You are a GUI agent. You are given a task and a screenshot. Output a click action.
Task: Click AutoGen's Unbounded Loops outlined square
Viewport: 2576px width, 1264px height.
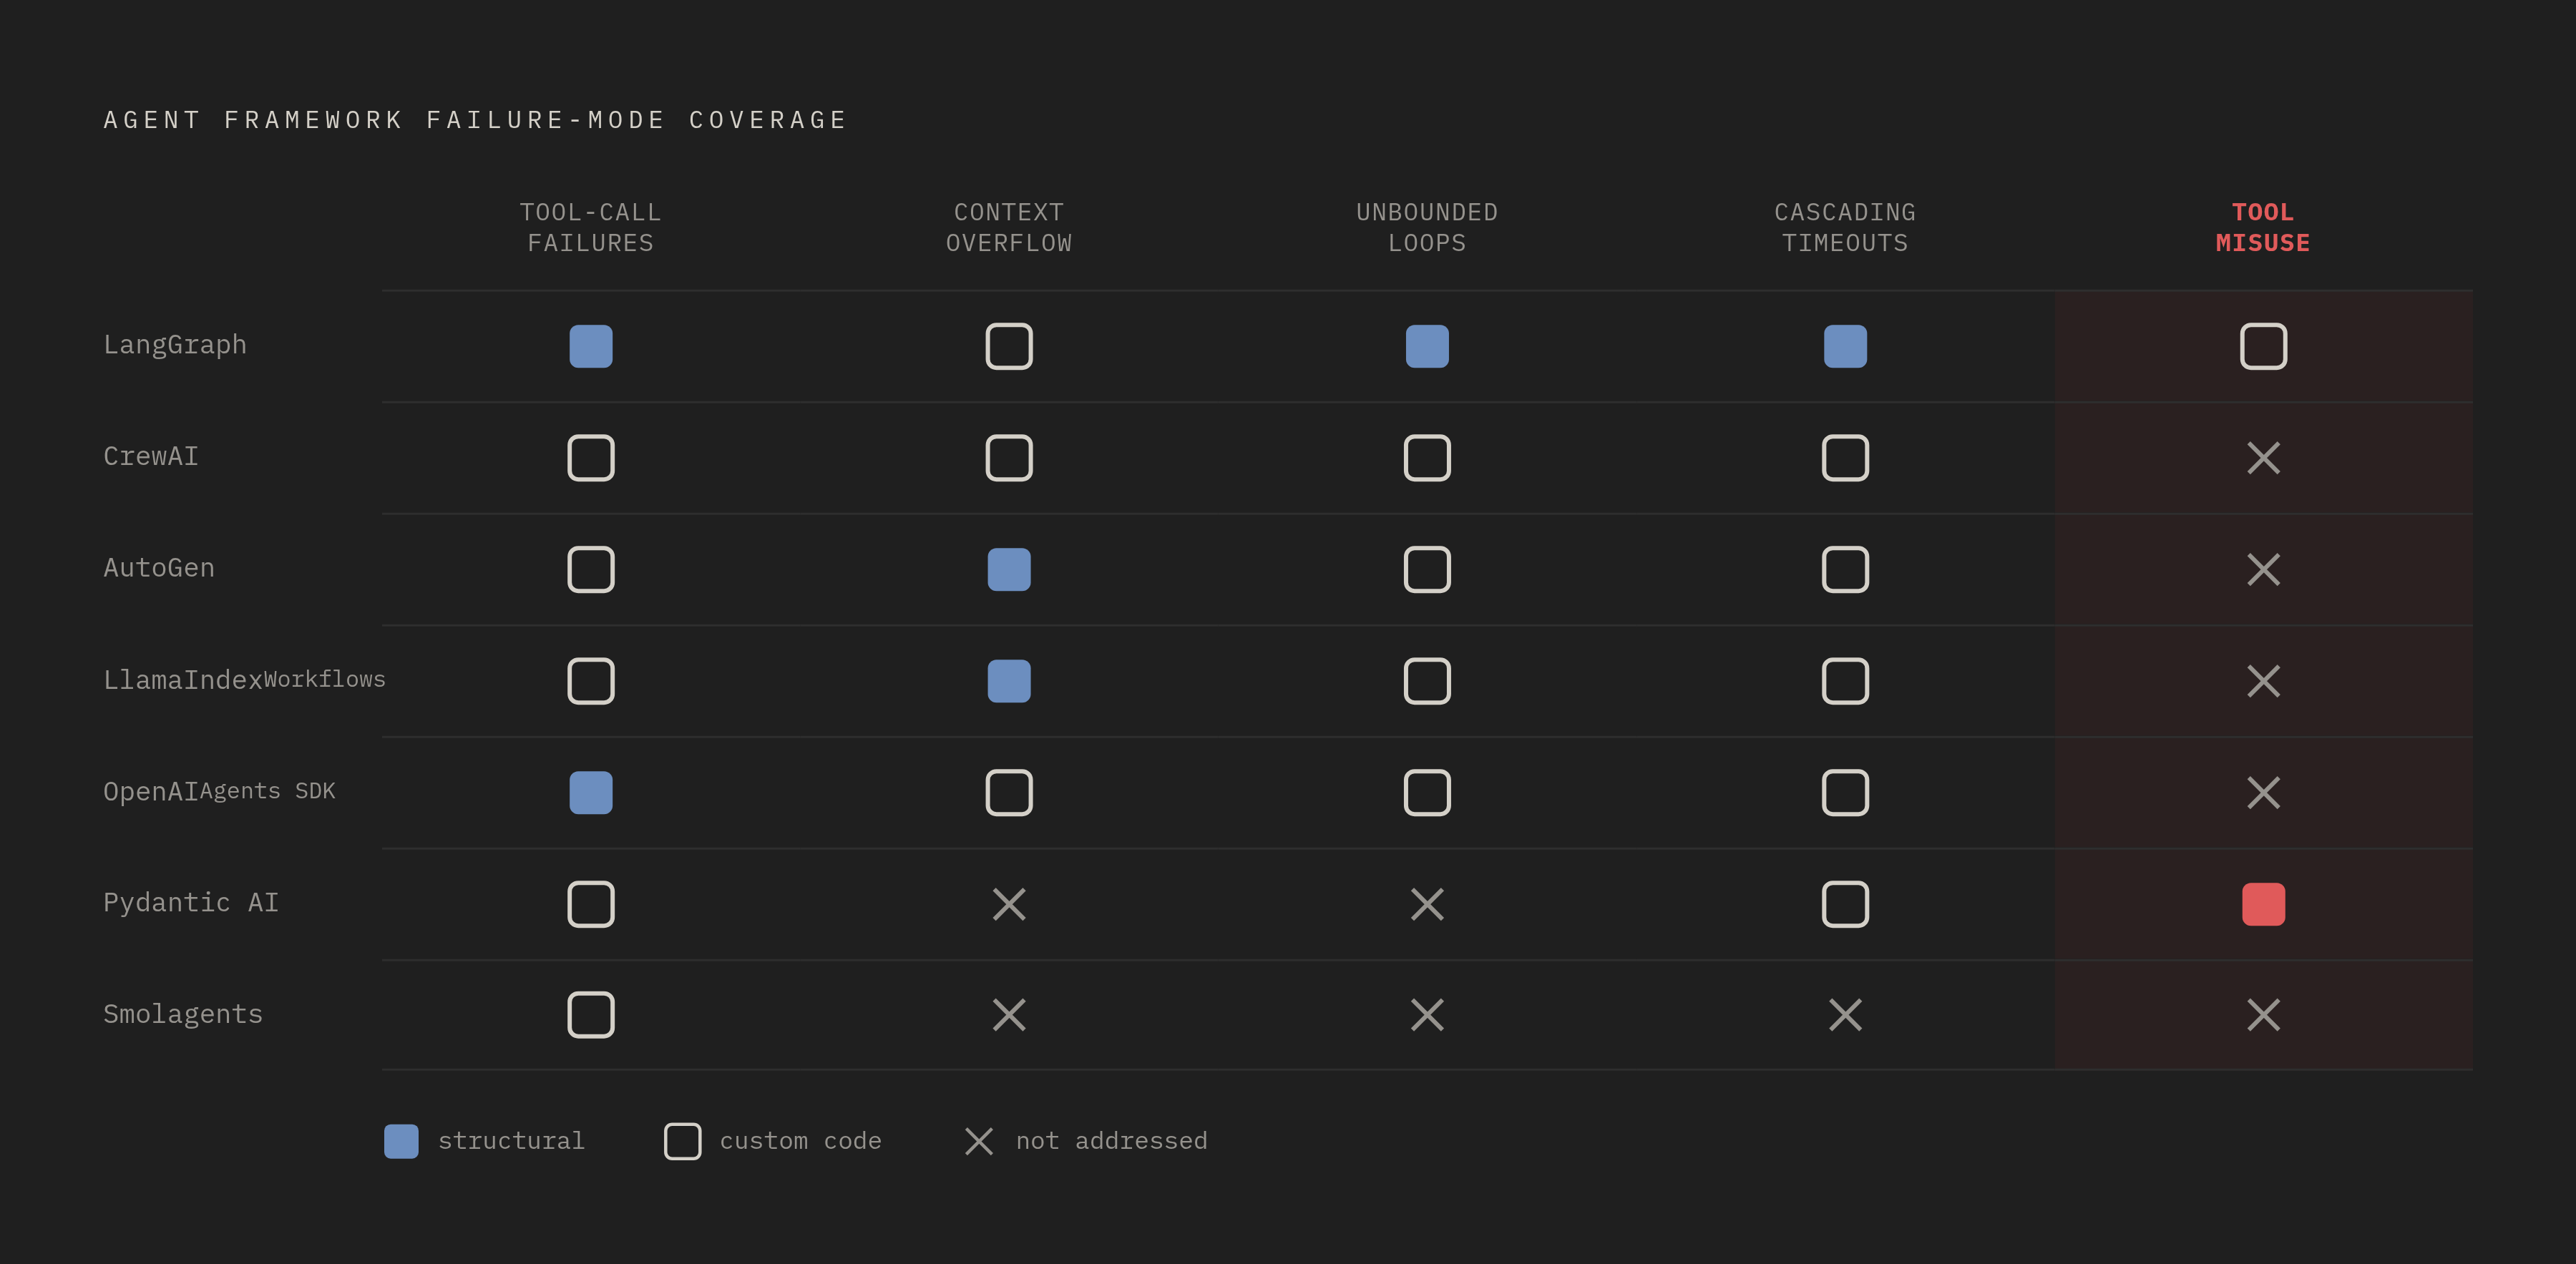pyautogui.click(x=1427, y=570)
